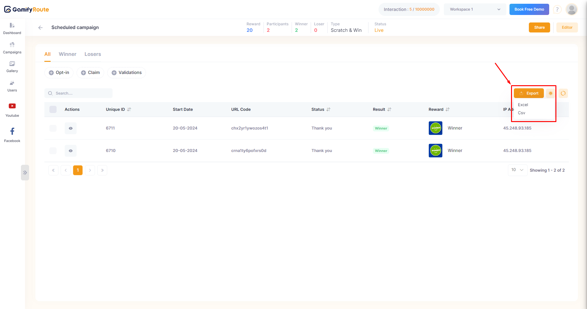This screenshot has width=587, height=309.
Task: Switch to the Losers tab
Action: [93, 54]
